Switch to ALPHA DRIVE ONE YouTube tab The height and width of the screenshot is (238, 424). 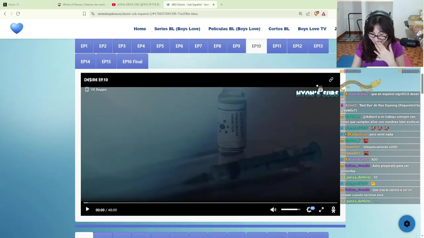point(136,5)
